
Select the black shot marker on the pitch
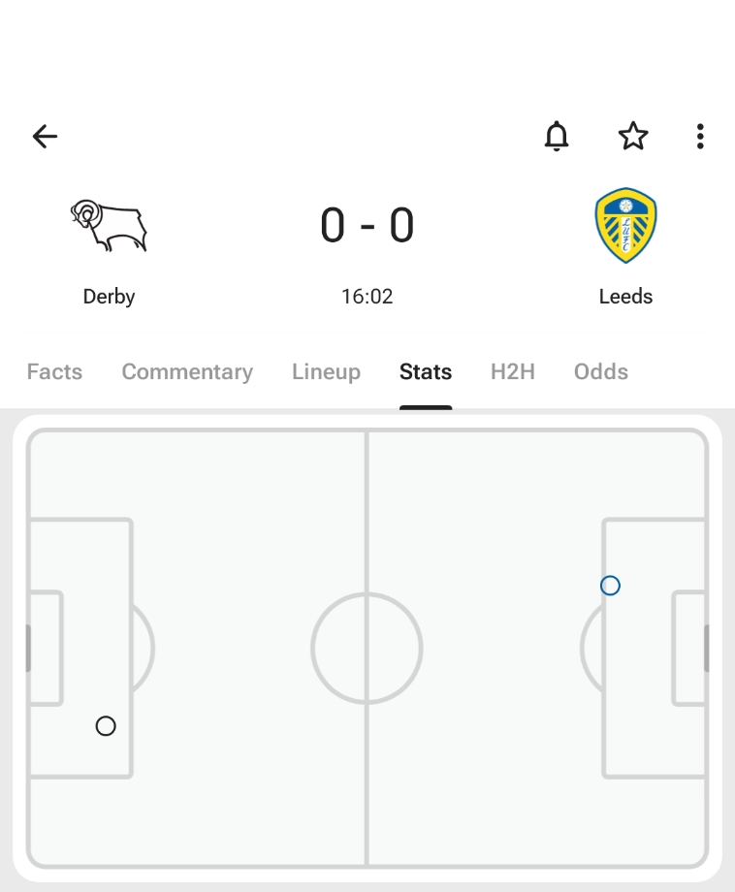[x=106, y=726]
